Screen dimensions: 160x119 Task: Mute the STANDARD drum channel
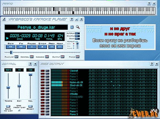click(42, 97)
